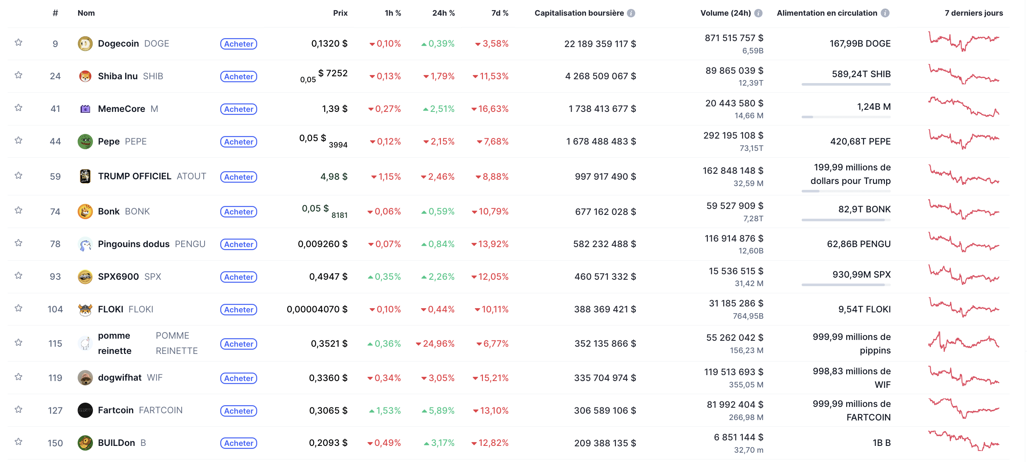Click the Dogecoin coin logo

(85, 43)
